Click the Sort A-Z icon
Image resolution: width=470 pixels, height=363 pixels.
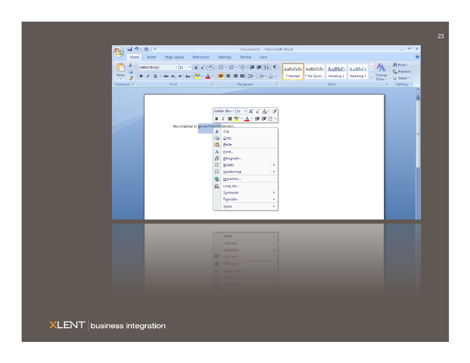tap(266, 67)
